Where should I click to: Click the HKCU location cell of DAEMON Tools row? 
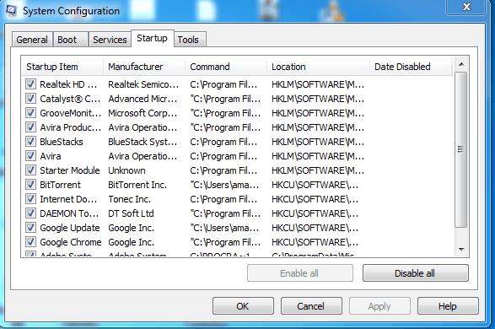point(315,213)
